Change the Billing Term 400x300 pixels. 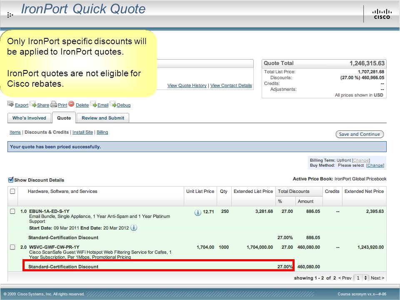pos(361,160)
